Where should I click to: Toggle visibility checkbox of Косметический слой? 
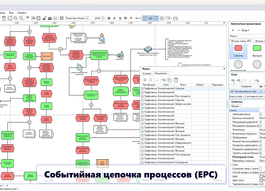pyautogui.click(x=260, y=91)
